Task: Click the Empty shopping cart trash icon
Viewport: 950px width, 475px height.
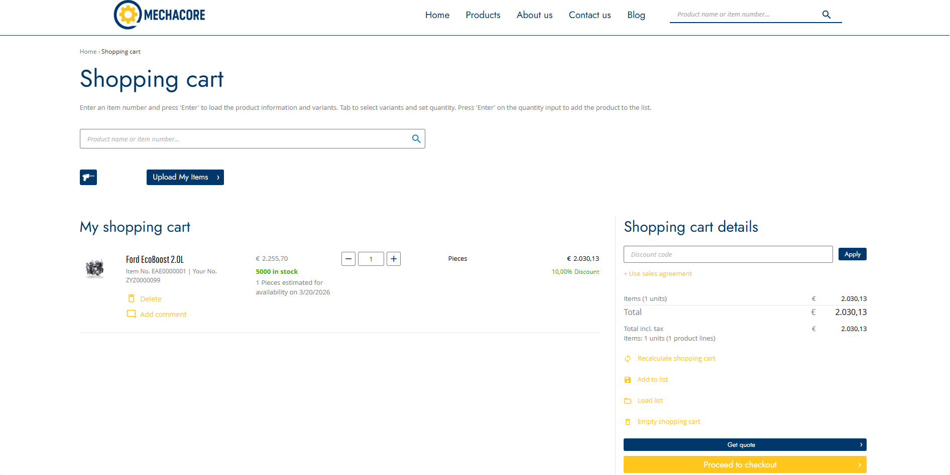Action: 628,422
